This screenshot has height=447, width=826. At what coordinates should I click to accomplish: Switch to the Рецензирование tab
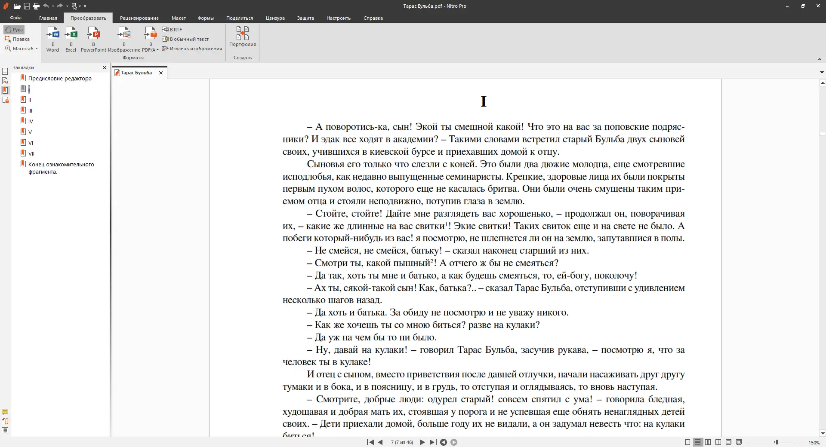(139, 18)
